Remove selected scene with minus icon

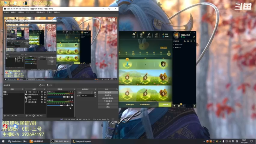(8, 116)
